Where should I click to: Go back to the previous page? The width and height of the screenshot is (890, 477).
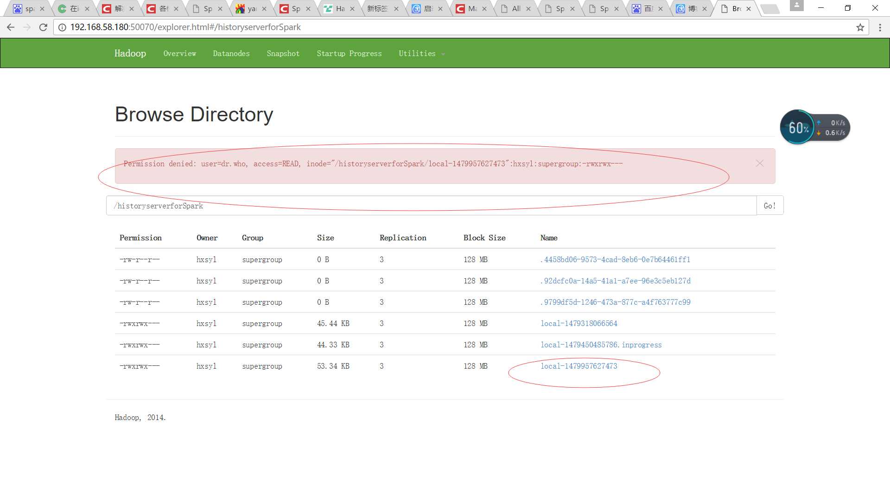point(11,27)
